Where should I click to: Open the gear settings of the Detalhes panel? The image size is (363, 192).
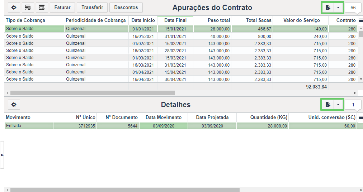14,105
